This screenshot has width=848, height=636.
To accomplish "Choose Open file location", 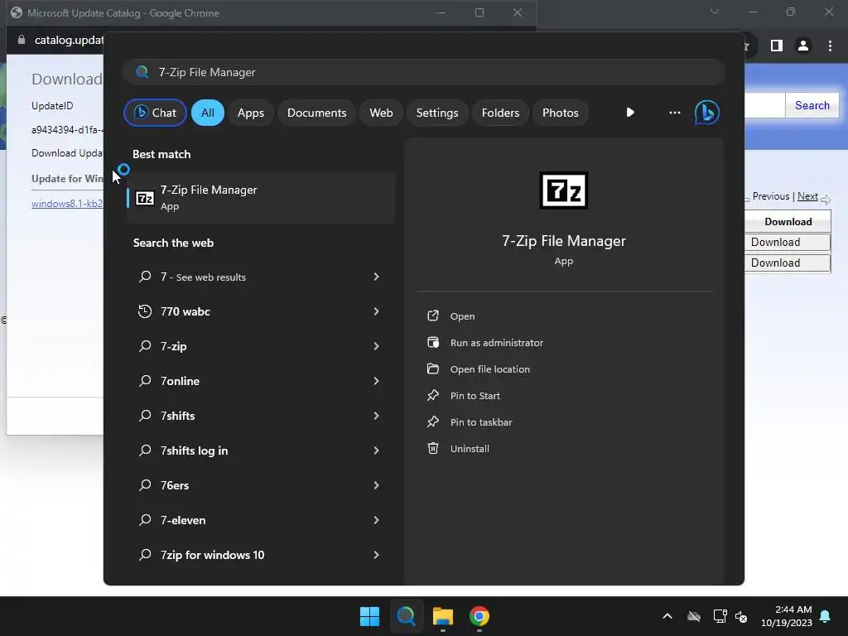I will (490, 369).
